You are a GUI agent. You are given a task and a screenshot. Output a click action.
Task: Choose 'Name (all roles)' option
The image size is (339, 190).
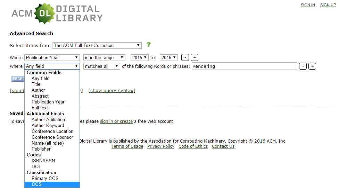[x=52, y=143]
